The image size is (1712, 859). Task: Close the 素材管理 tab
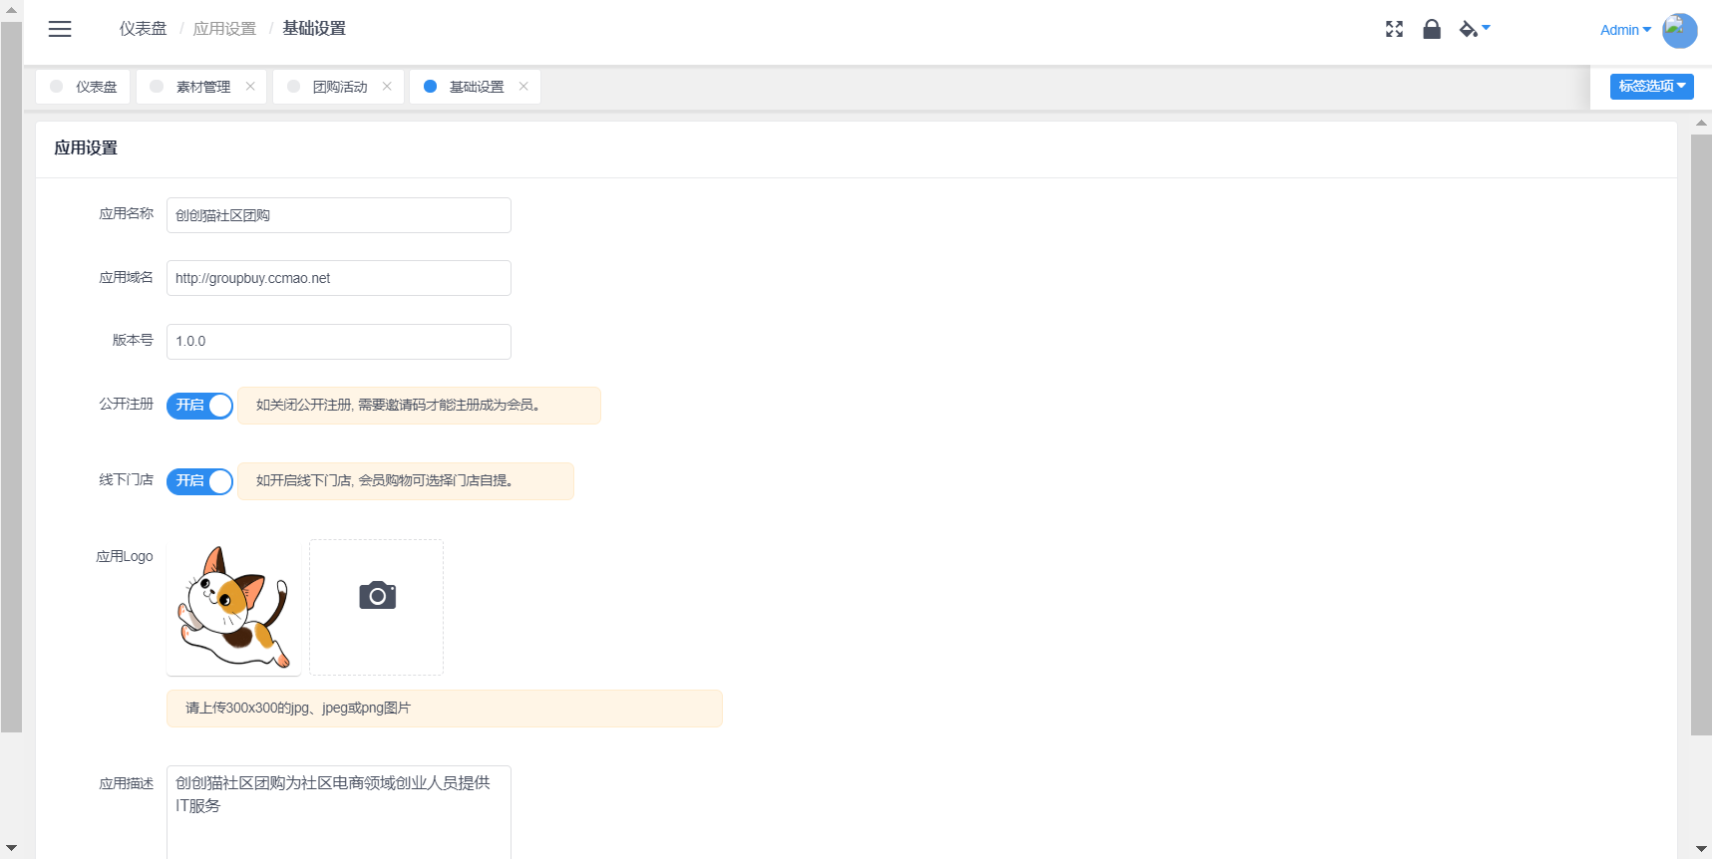[250, 87]
